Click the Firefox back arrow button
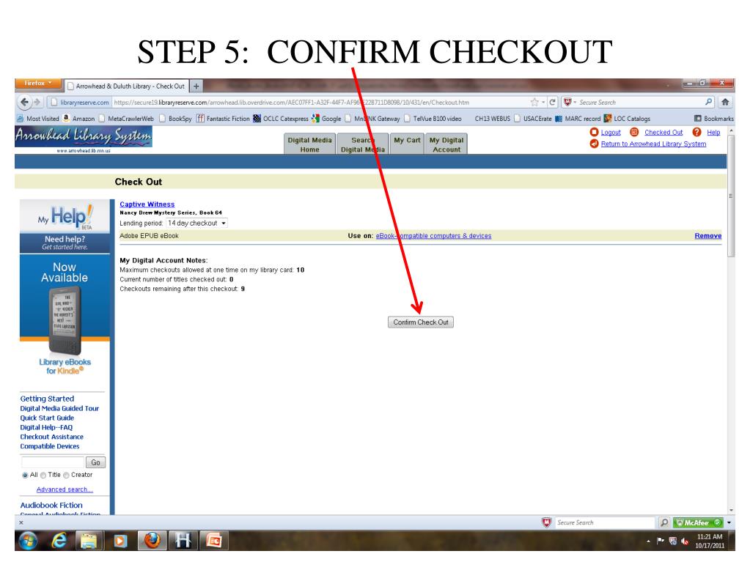The width and height of the screenshot is (750, 562). coord(24,102)
